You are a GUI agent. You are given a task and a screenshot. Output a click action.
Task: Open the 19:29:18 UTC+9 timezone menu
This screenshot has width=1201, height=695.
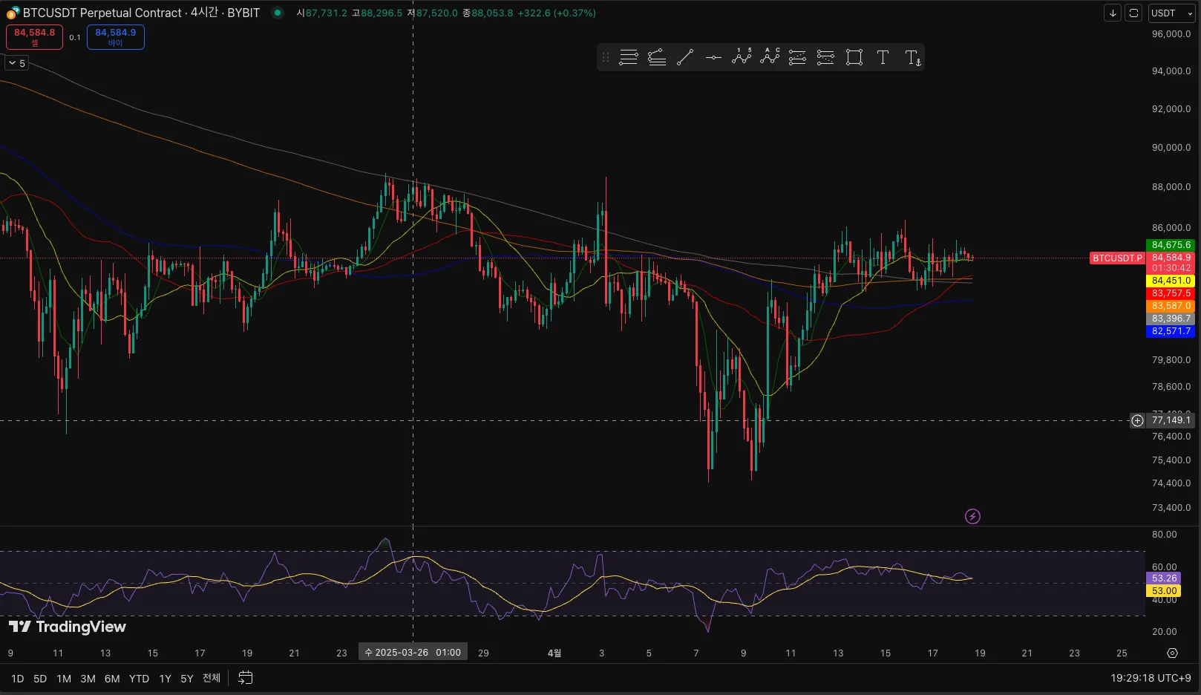(x=1151, y=678)
